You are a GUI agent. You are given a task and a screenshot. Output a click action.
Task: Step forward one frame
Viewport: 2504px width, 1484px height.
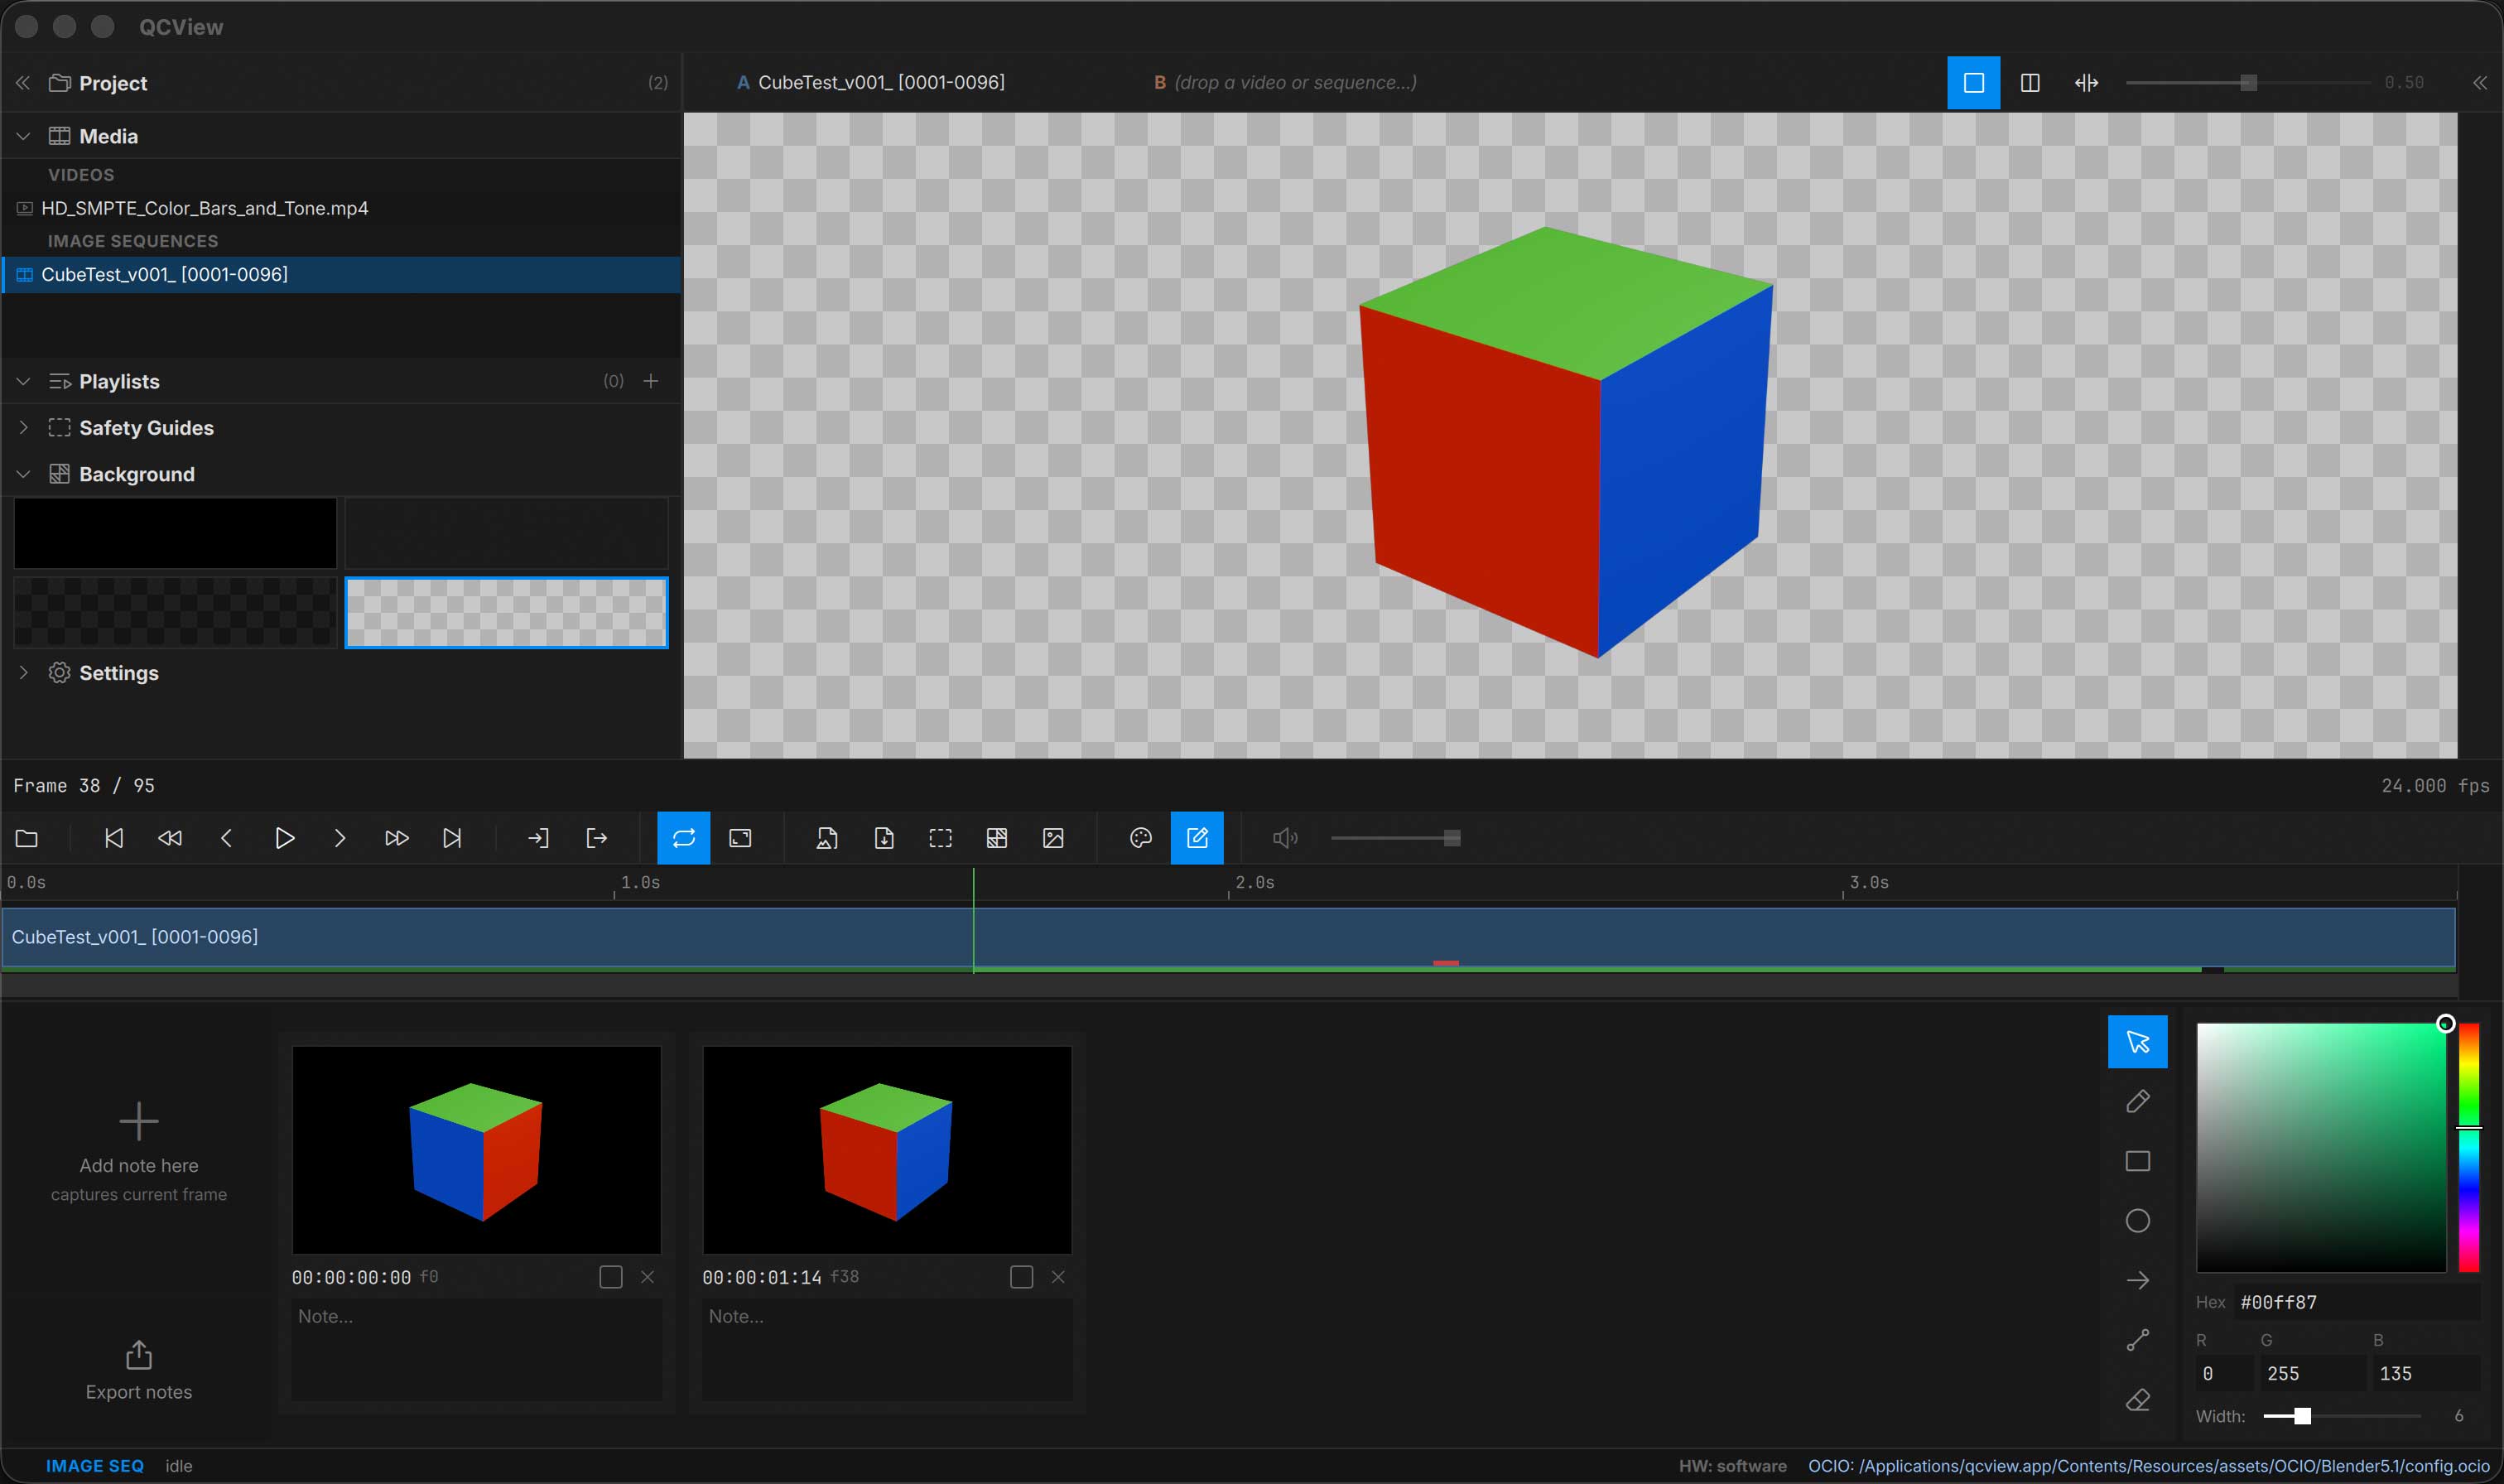[x=339, y=838]
